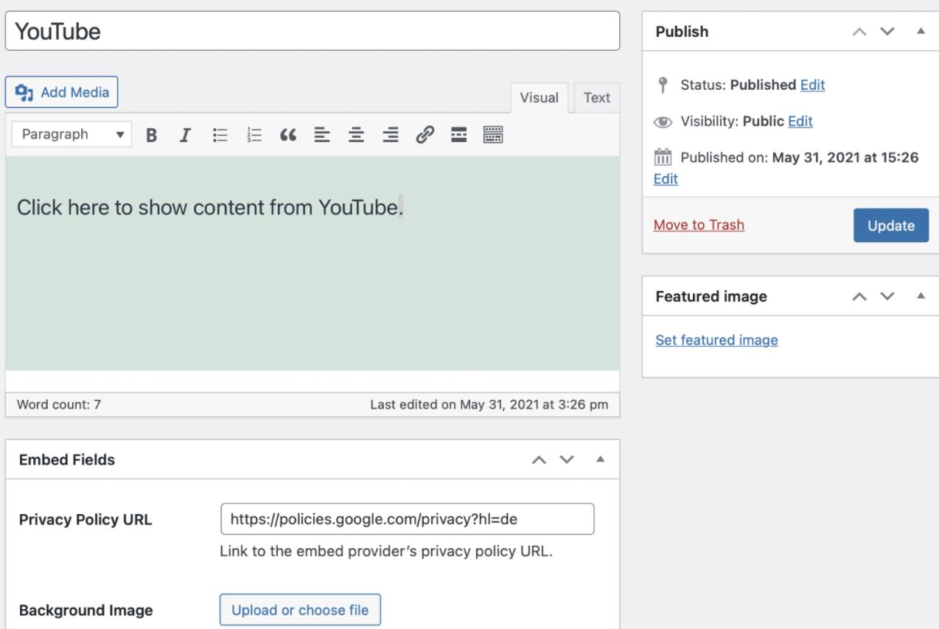Click inside the editor content area
939x629 pixels.
pos(313,263)
